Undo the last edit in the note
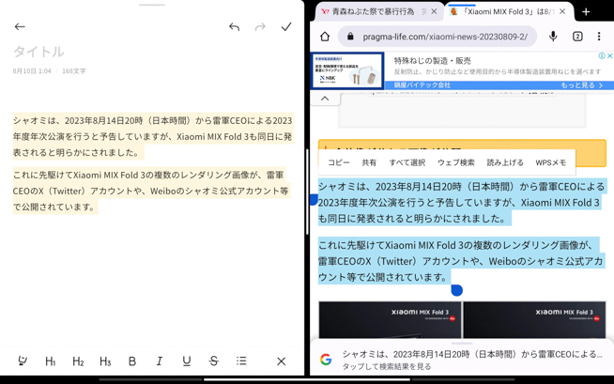 (234, 27)
